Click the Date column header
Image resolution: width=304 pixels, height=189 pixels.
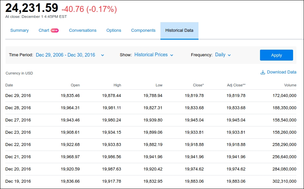click(x=9, y=85)
